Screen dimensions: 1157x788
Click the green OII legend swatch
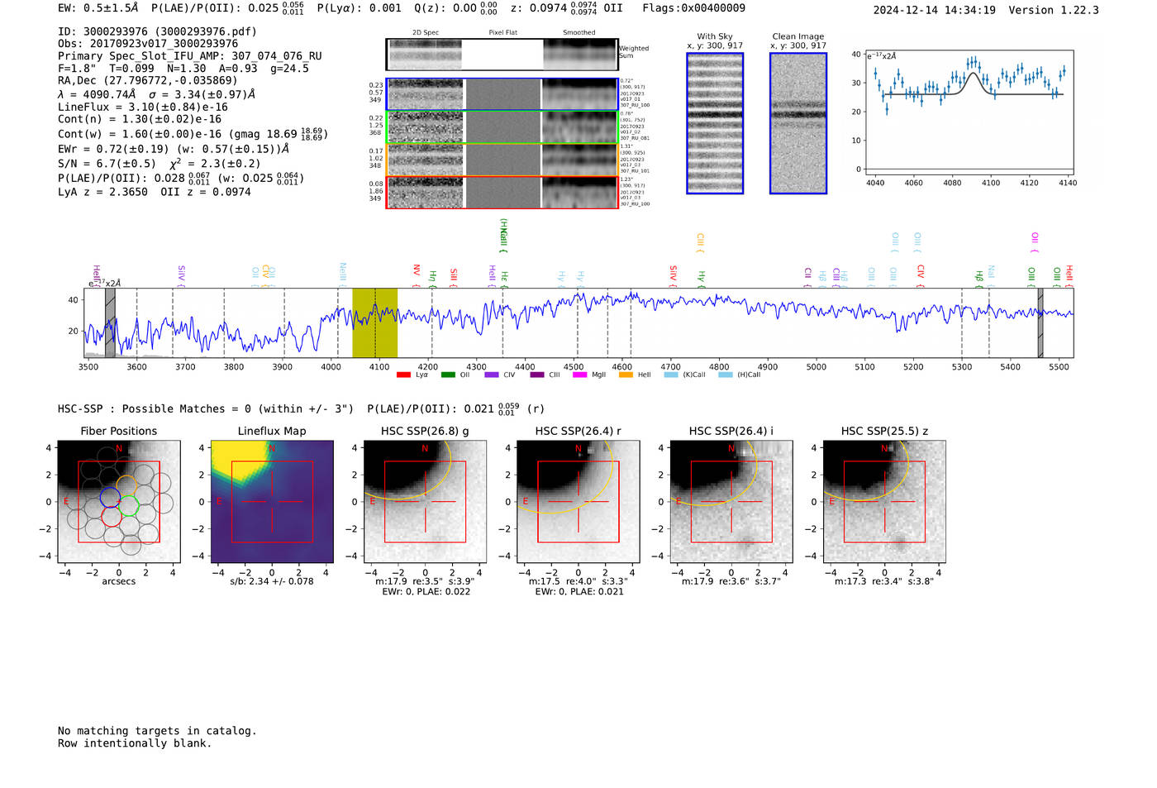[448, 375]
